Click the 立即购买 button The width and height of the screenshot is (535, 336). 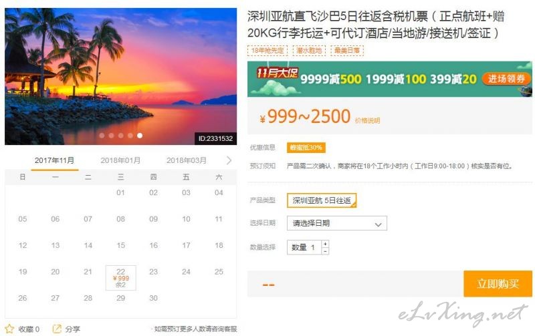498,283
